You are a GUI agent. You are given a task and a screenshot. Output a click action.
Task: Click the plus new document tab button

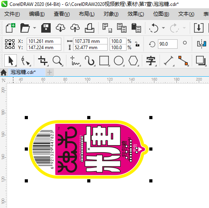(49, 72)
